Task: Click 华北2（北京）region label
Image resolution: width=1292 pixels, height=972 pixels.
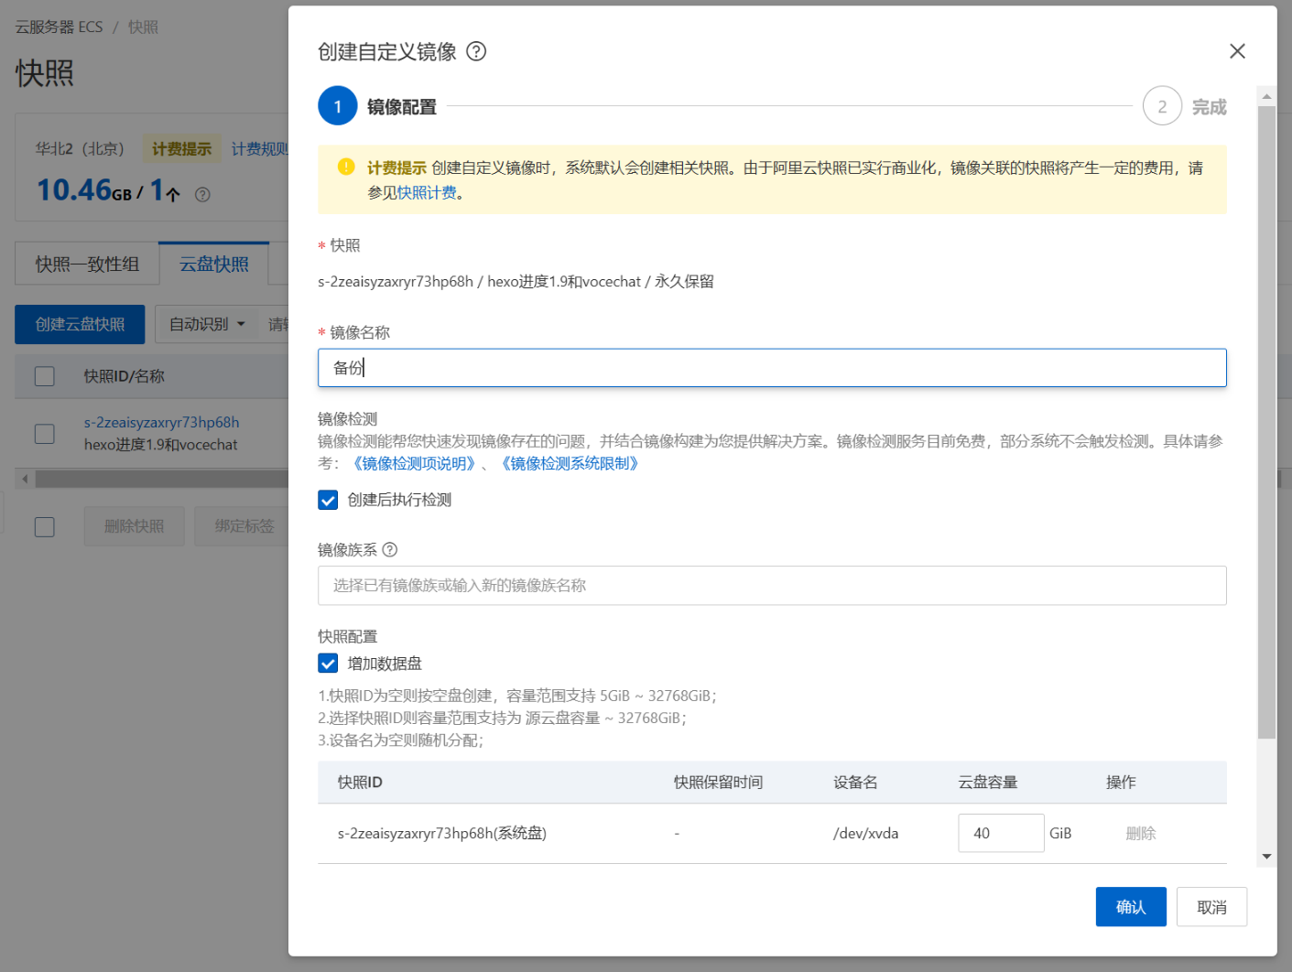Action: 80,148
